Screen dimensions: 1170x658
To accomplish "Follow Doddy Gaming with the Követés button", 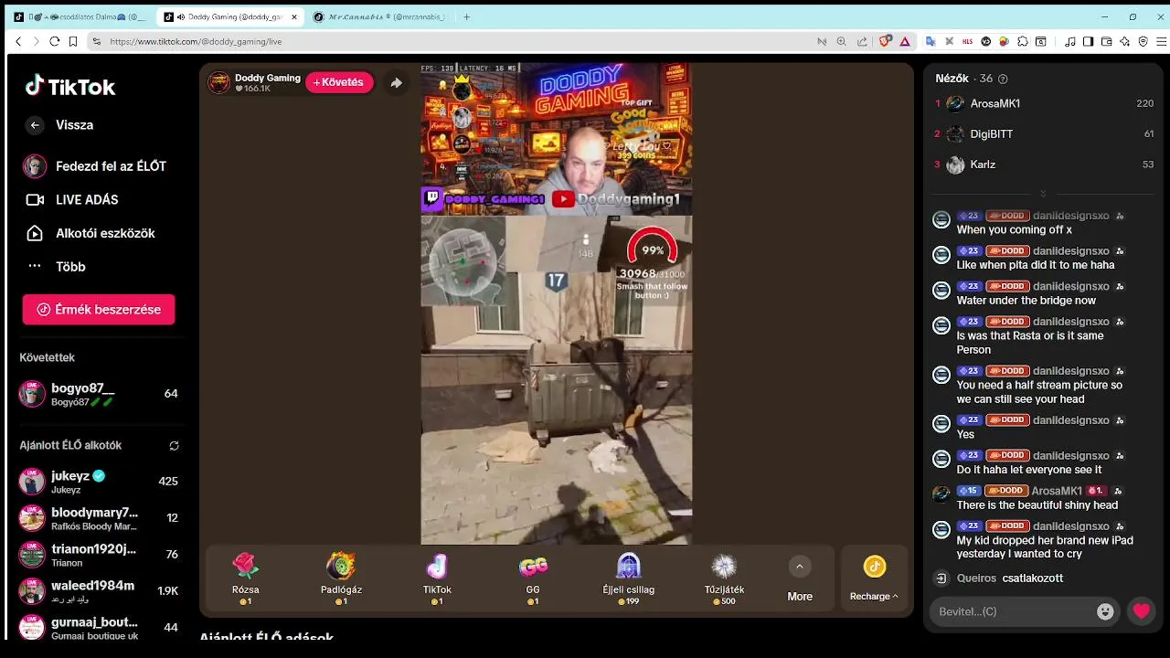I will (339, 82).
